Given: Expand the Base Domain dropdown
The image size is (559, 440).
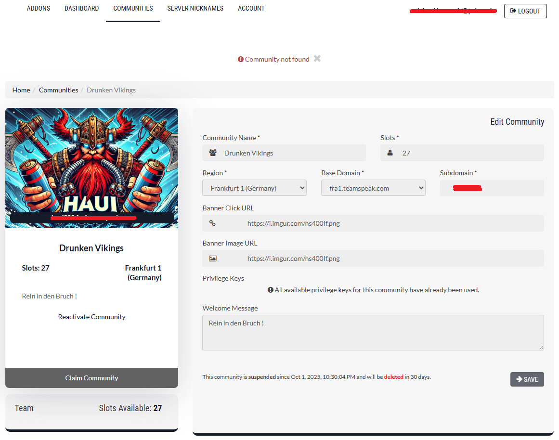Looking at the screenshot, I should [x=373, y=188].
